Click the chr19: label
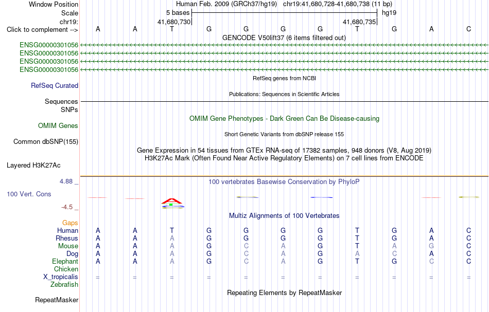 [69, 22]
